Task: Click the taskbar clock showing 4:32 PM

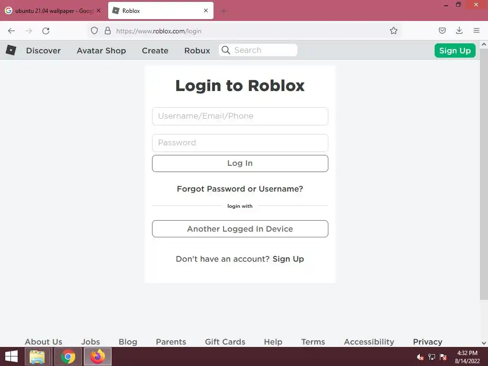Action: 467,356
